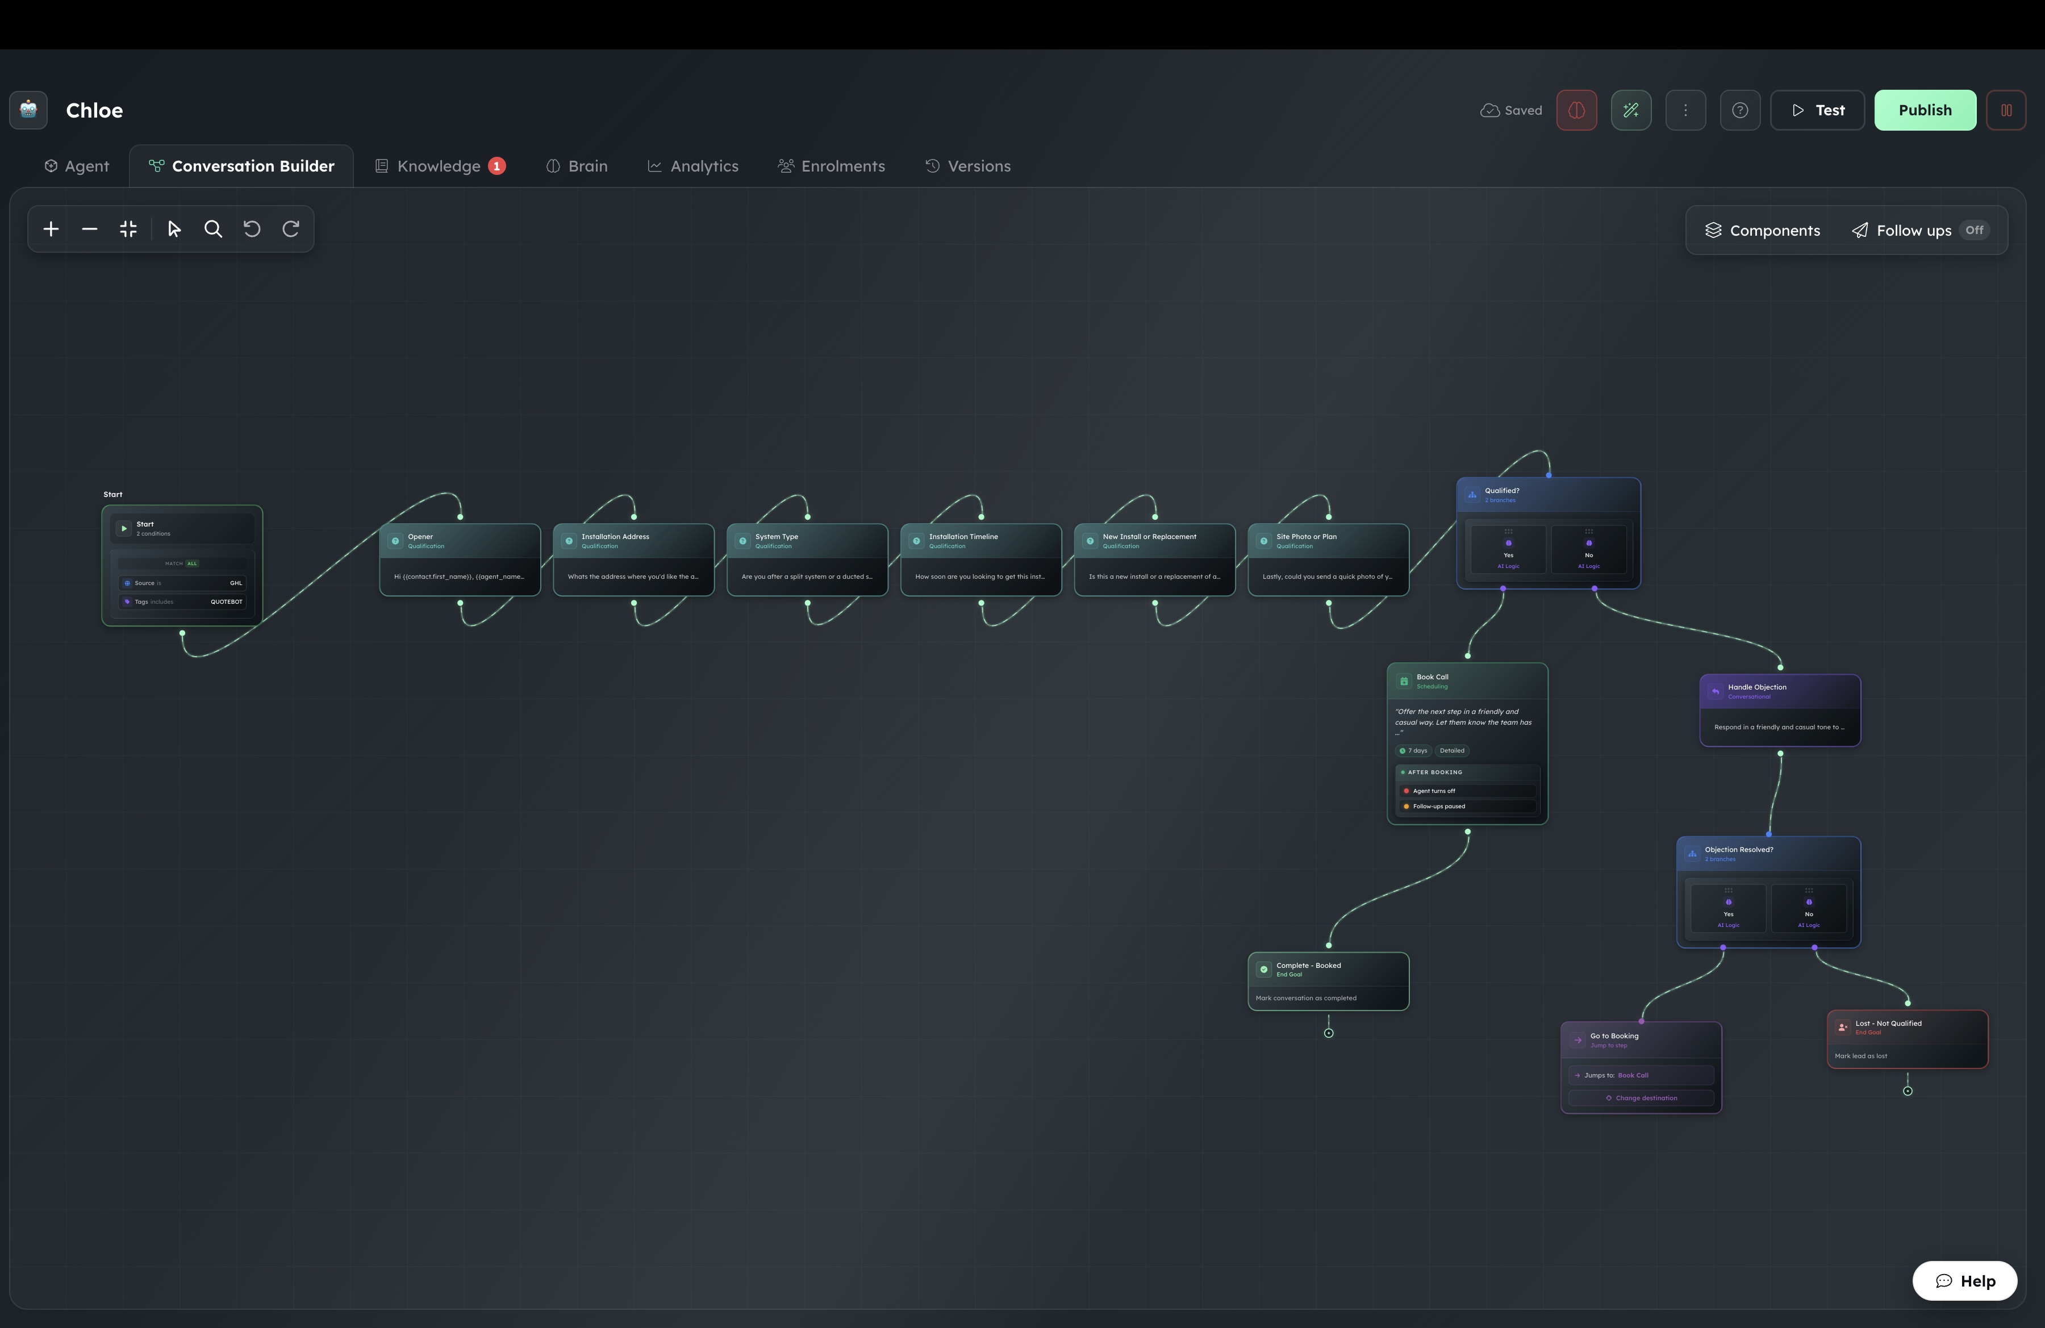Click the redo arrow icon
The image size is (2045, 1328).
click(x=291, y=229)
